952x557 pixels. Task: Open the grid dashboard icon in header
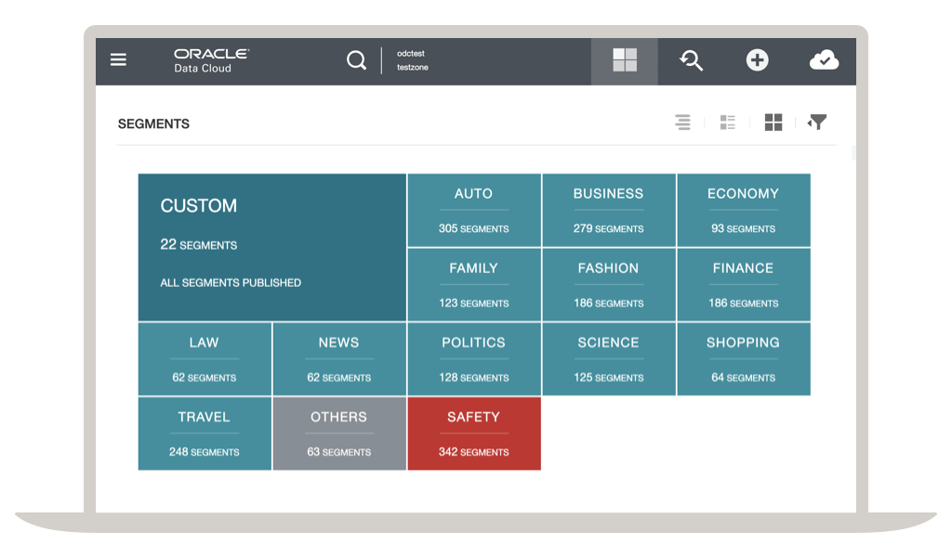pos(625,60)
